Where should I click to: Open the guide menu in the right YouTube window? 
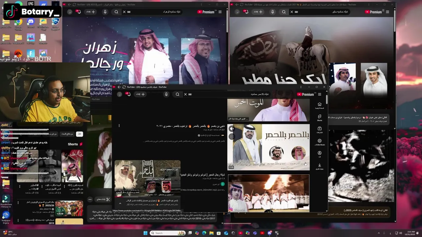pos(387,12)
